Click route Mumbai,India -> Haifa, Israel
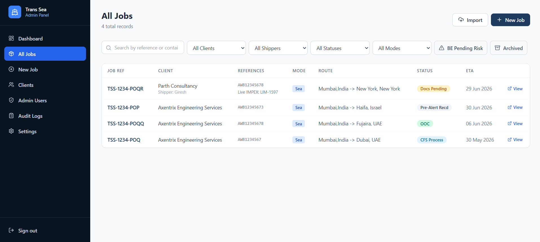 point(350,107)
